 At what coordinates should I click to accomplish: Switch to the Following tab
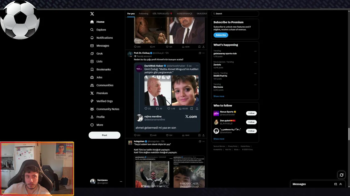click(x=144, y=14)
